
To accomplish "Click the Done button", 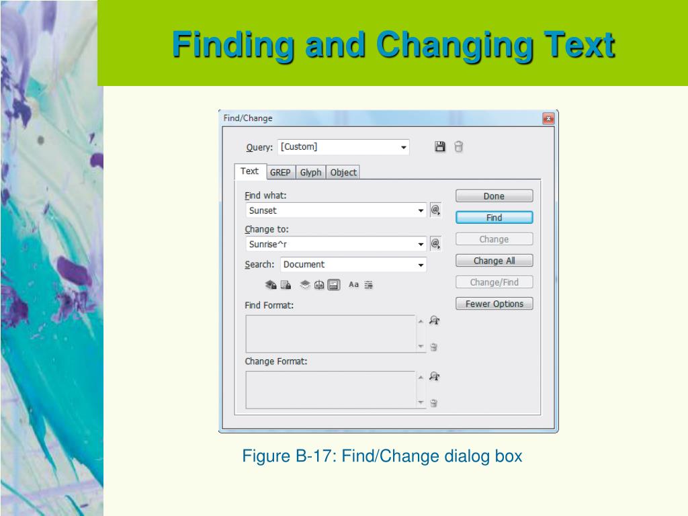I will tap(494, 196).
